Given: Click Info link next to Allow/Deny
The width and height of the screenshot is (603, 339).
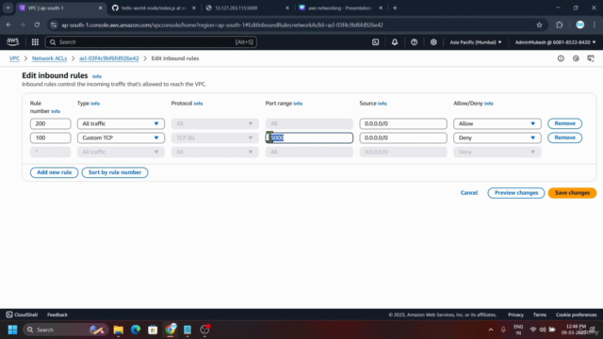Looking at the screenshot, I should [488, 104].
